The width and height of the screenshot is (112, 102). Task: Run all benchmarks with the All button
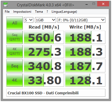[x=15, y=23]
